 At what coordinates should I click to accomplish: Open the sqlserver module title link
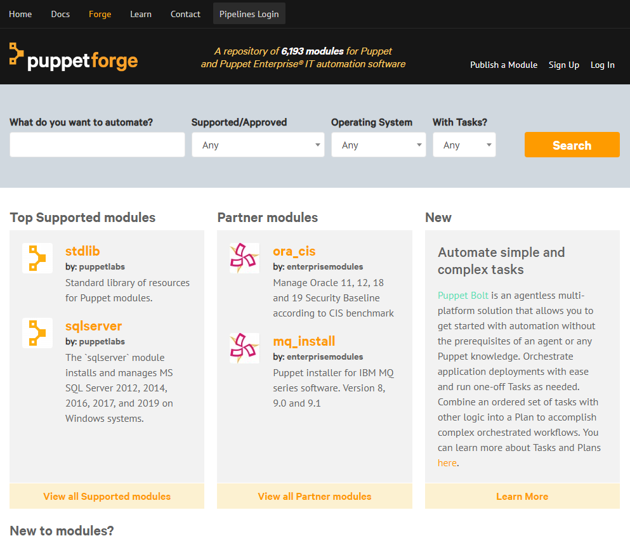94,326
